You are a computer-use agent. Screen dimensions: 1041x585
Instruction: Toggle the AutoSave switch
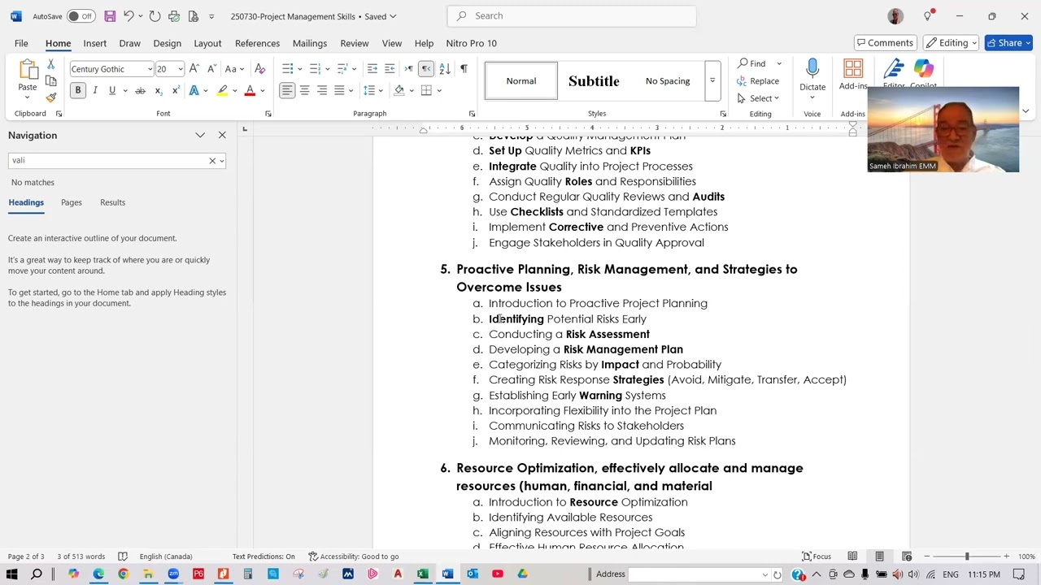(81, 16)
